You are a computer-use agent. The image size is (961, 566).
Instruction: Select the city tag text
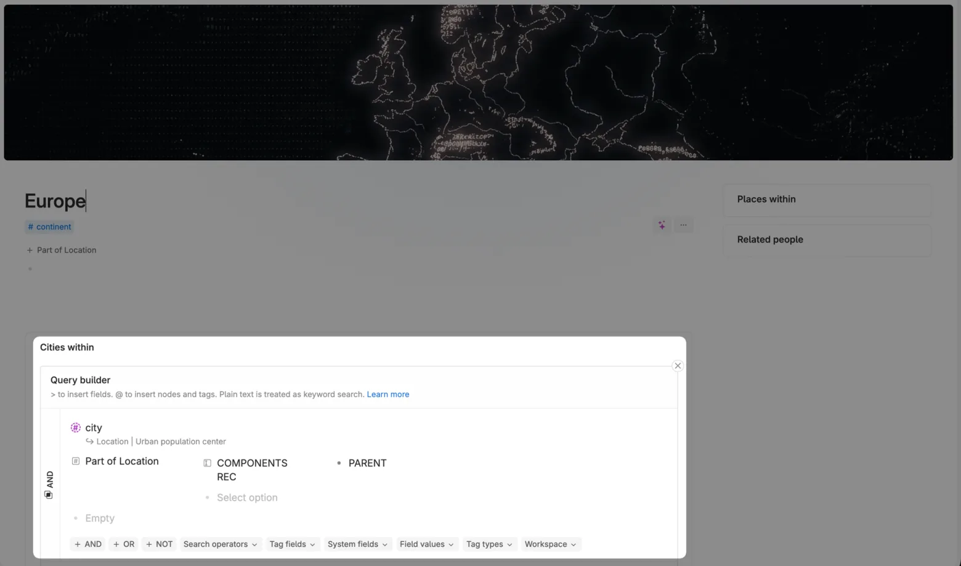(94, 427)
